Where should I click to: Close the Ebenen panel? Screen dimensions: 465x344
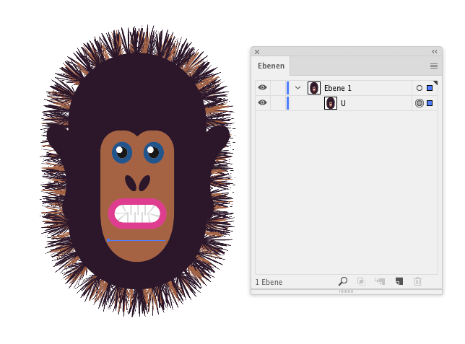[x=257, y=52]
